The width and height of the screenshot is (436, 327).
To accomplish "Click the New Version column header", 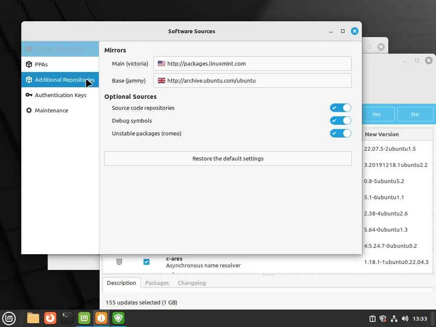I will (397, 134).
